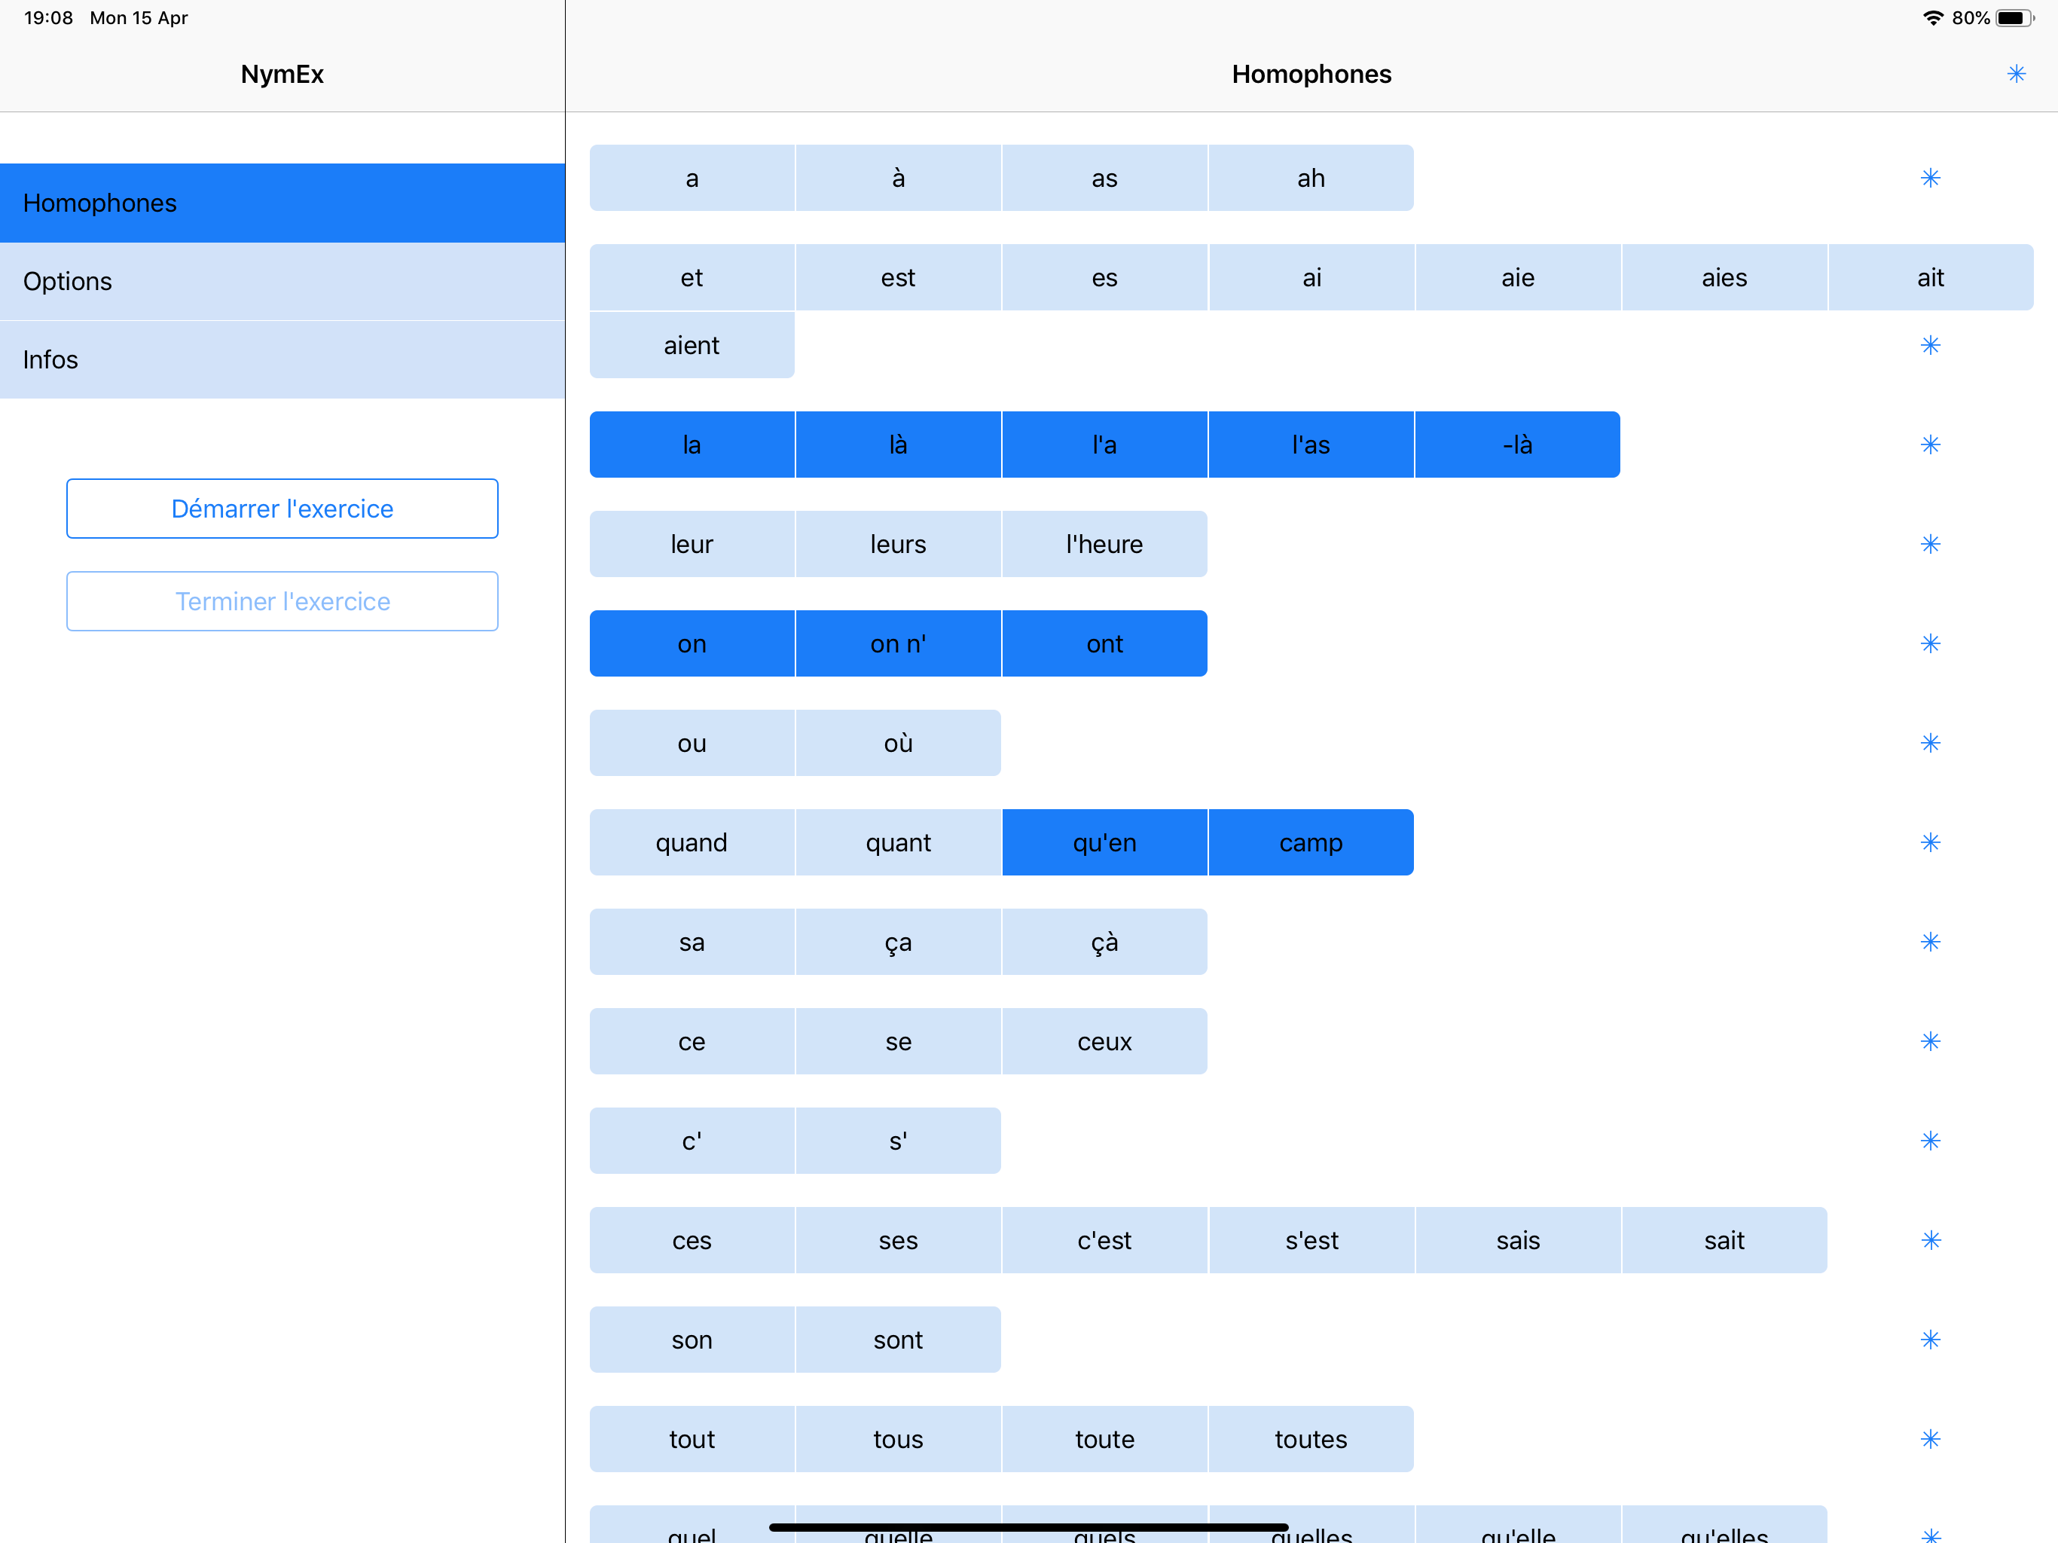
Task: Tap the asterisk next to the son/sont row
Action: 1930,1340
